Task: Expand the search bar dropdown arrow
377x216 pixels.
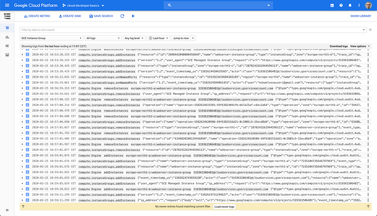Action: [x=268, y=5]
